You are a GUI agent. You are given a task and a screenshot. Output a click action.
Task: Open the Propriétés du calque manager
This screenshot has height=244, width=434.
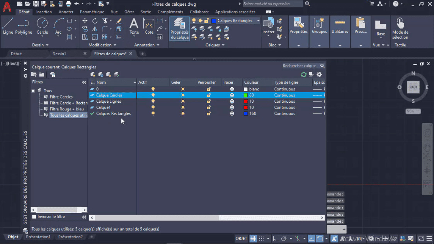pos(179,29)
